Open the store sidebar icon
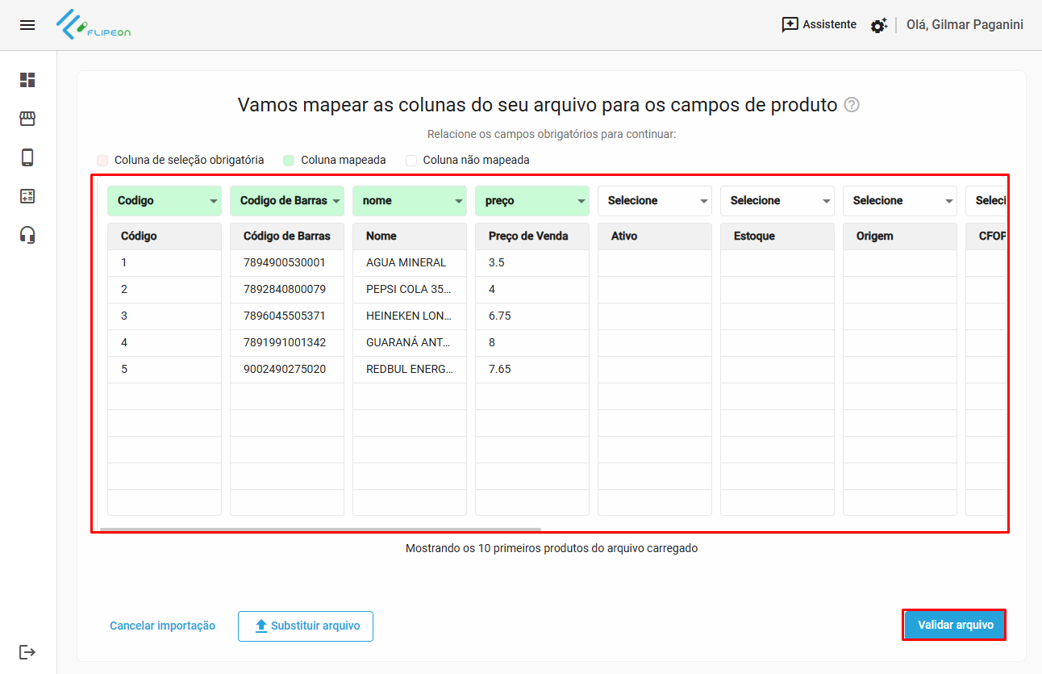Screen dimensions: 1042x674 (27, 119)
